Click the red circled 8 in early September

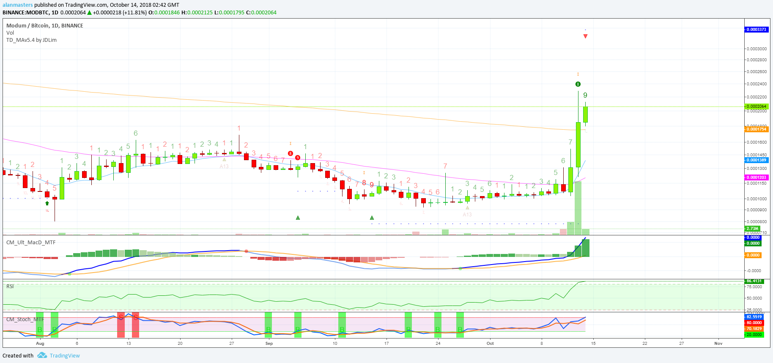point(291,153)
